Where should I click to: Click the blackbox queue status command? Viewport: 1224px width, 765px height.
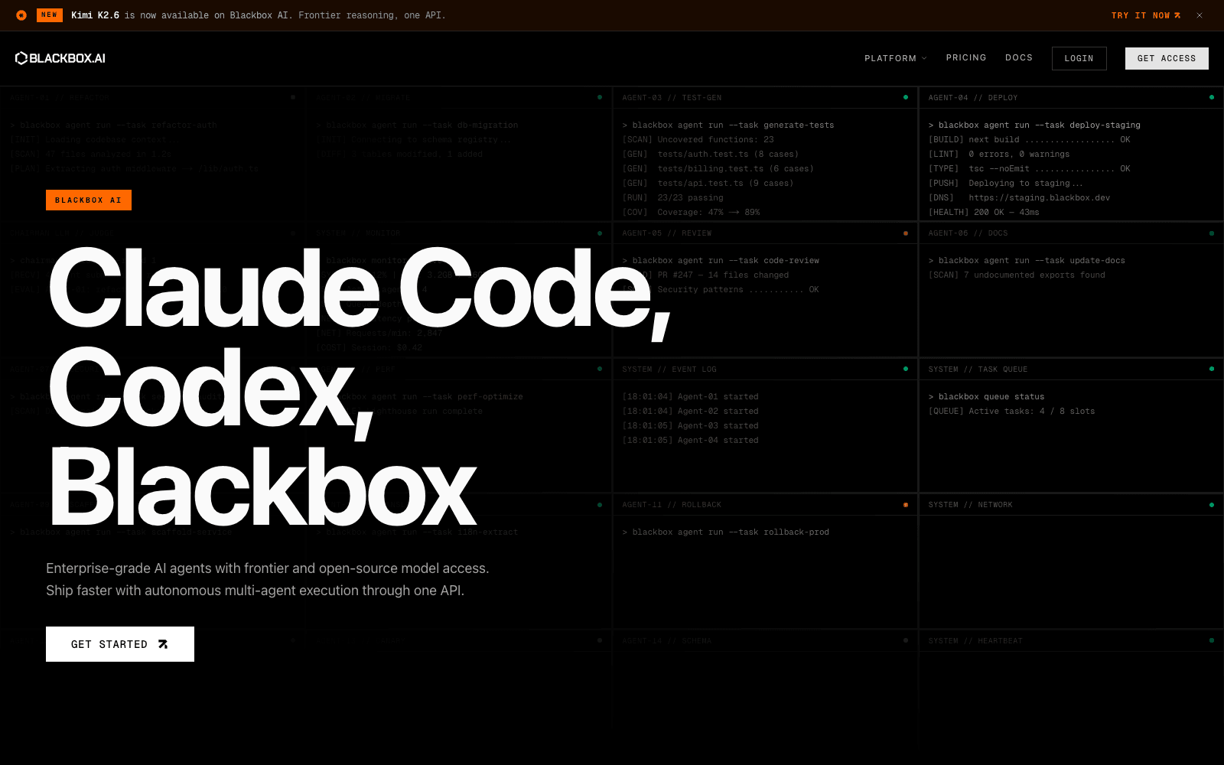coord(986,396)
